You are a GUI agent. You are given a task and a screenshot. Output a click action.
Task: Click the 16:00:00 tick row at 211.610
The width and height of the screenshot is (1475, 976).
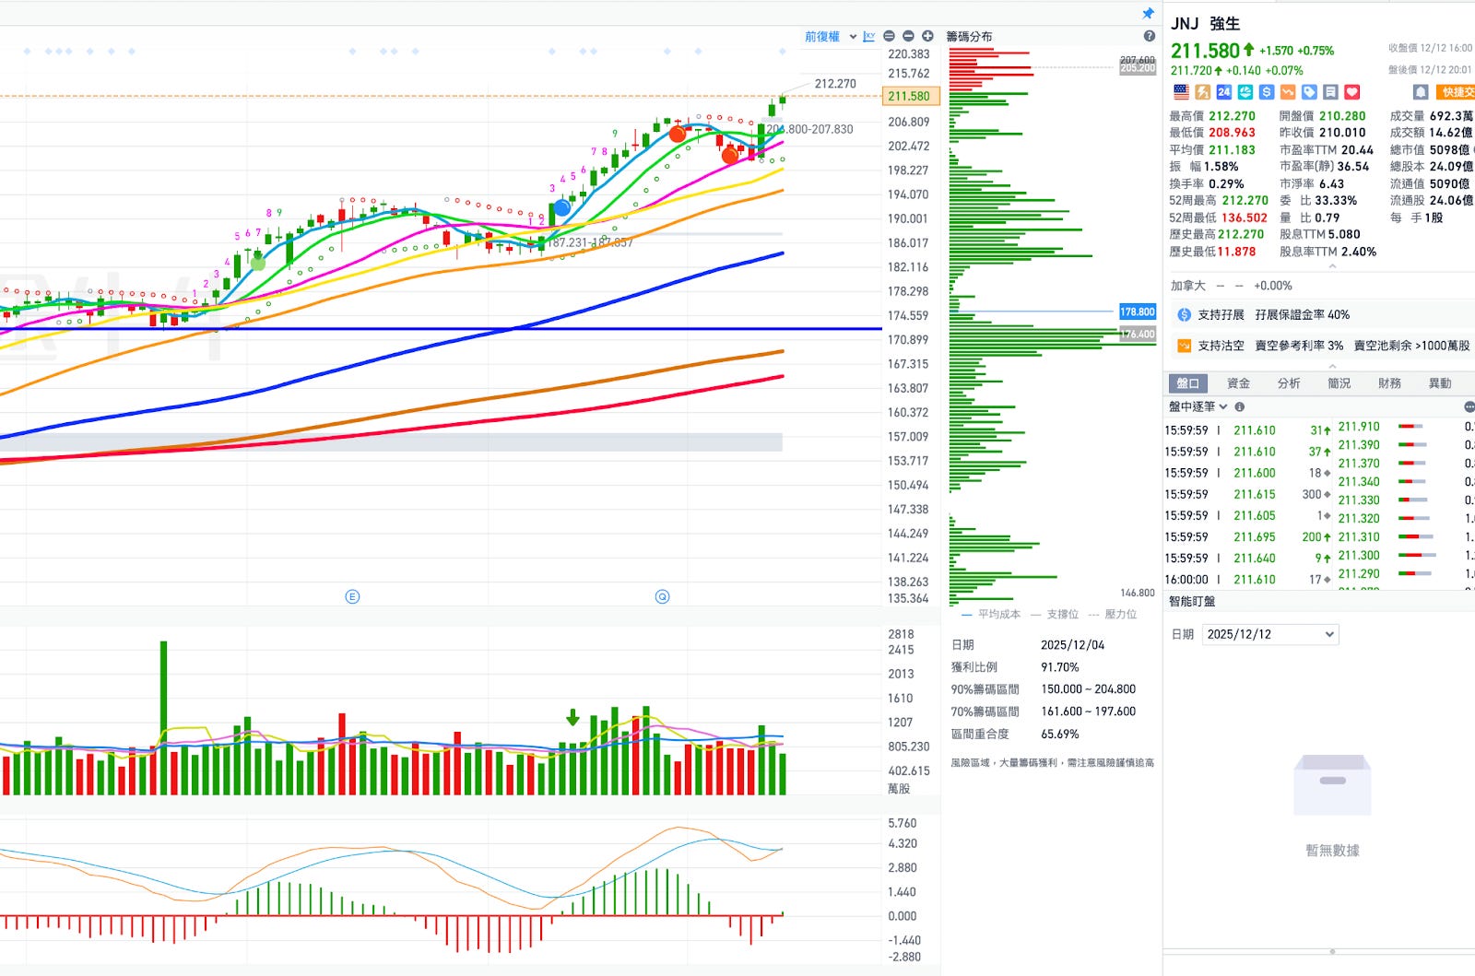pos(1248,580)
